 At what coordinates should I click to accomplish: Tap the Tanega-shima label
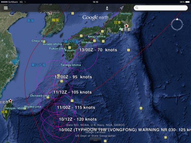(71, 65)
